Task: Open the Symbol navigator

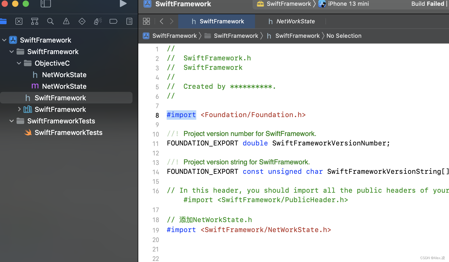Action: click(x=35, y=21)
